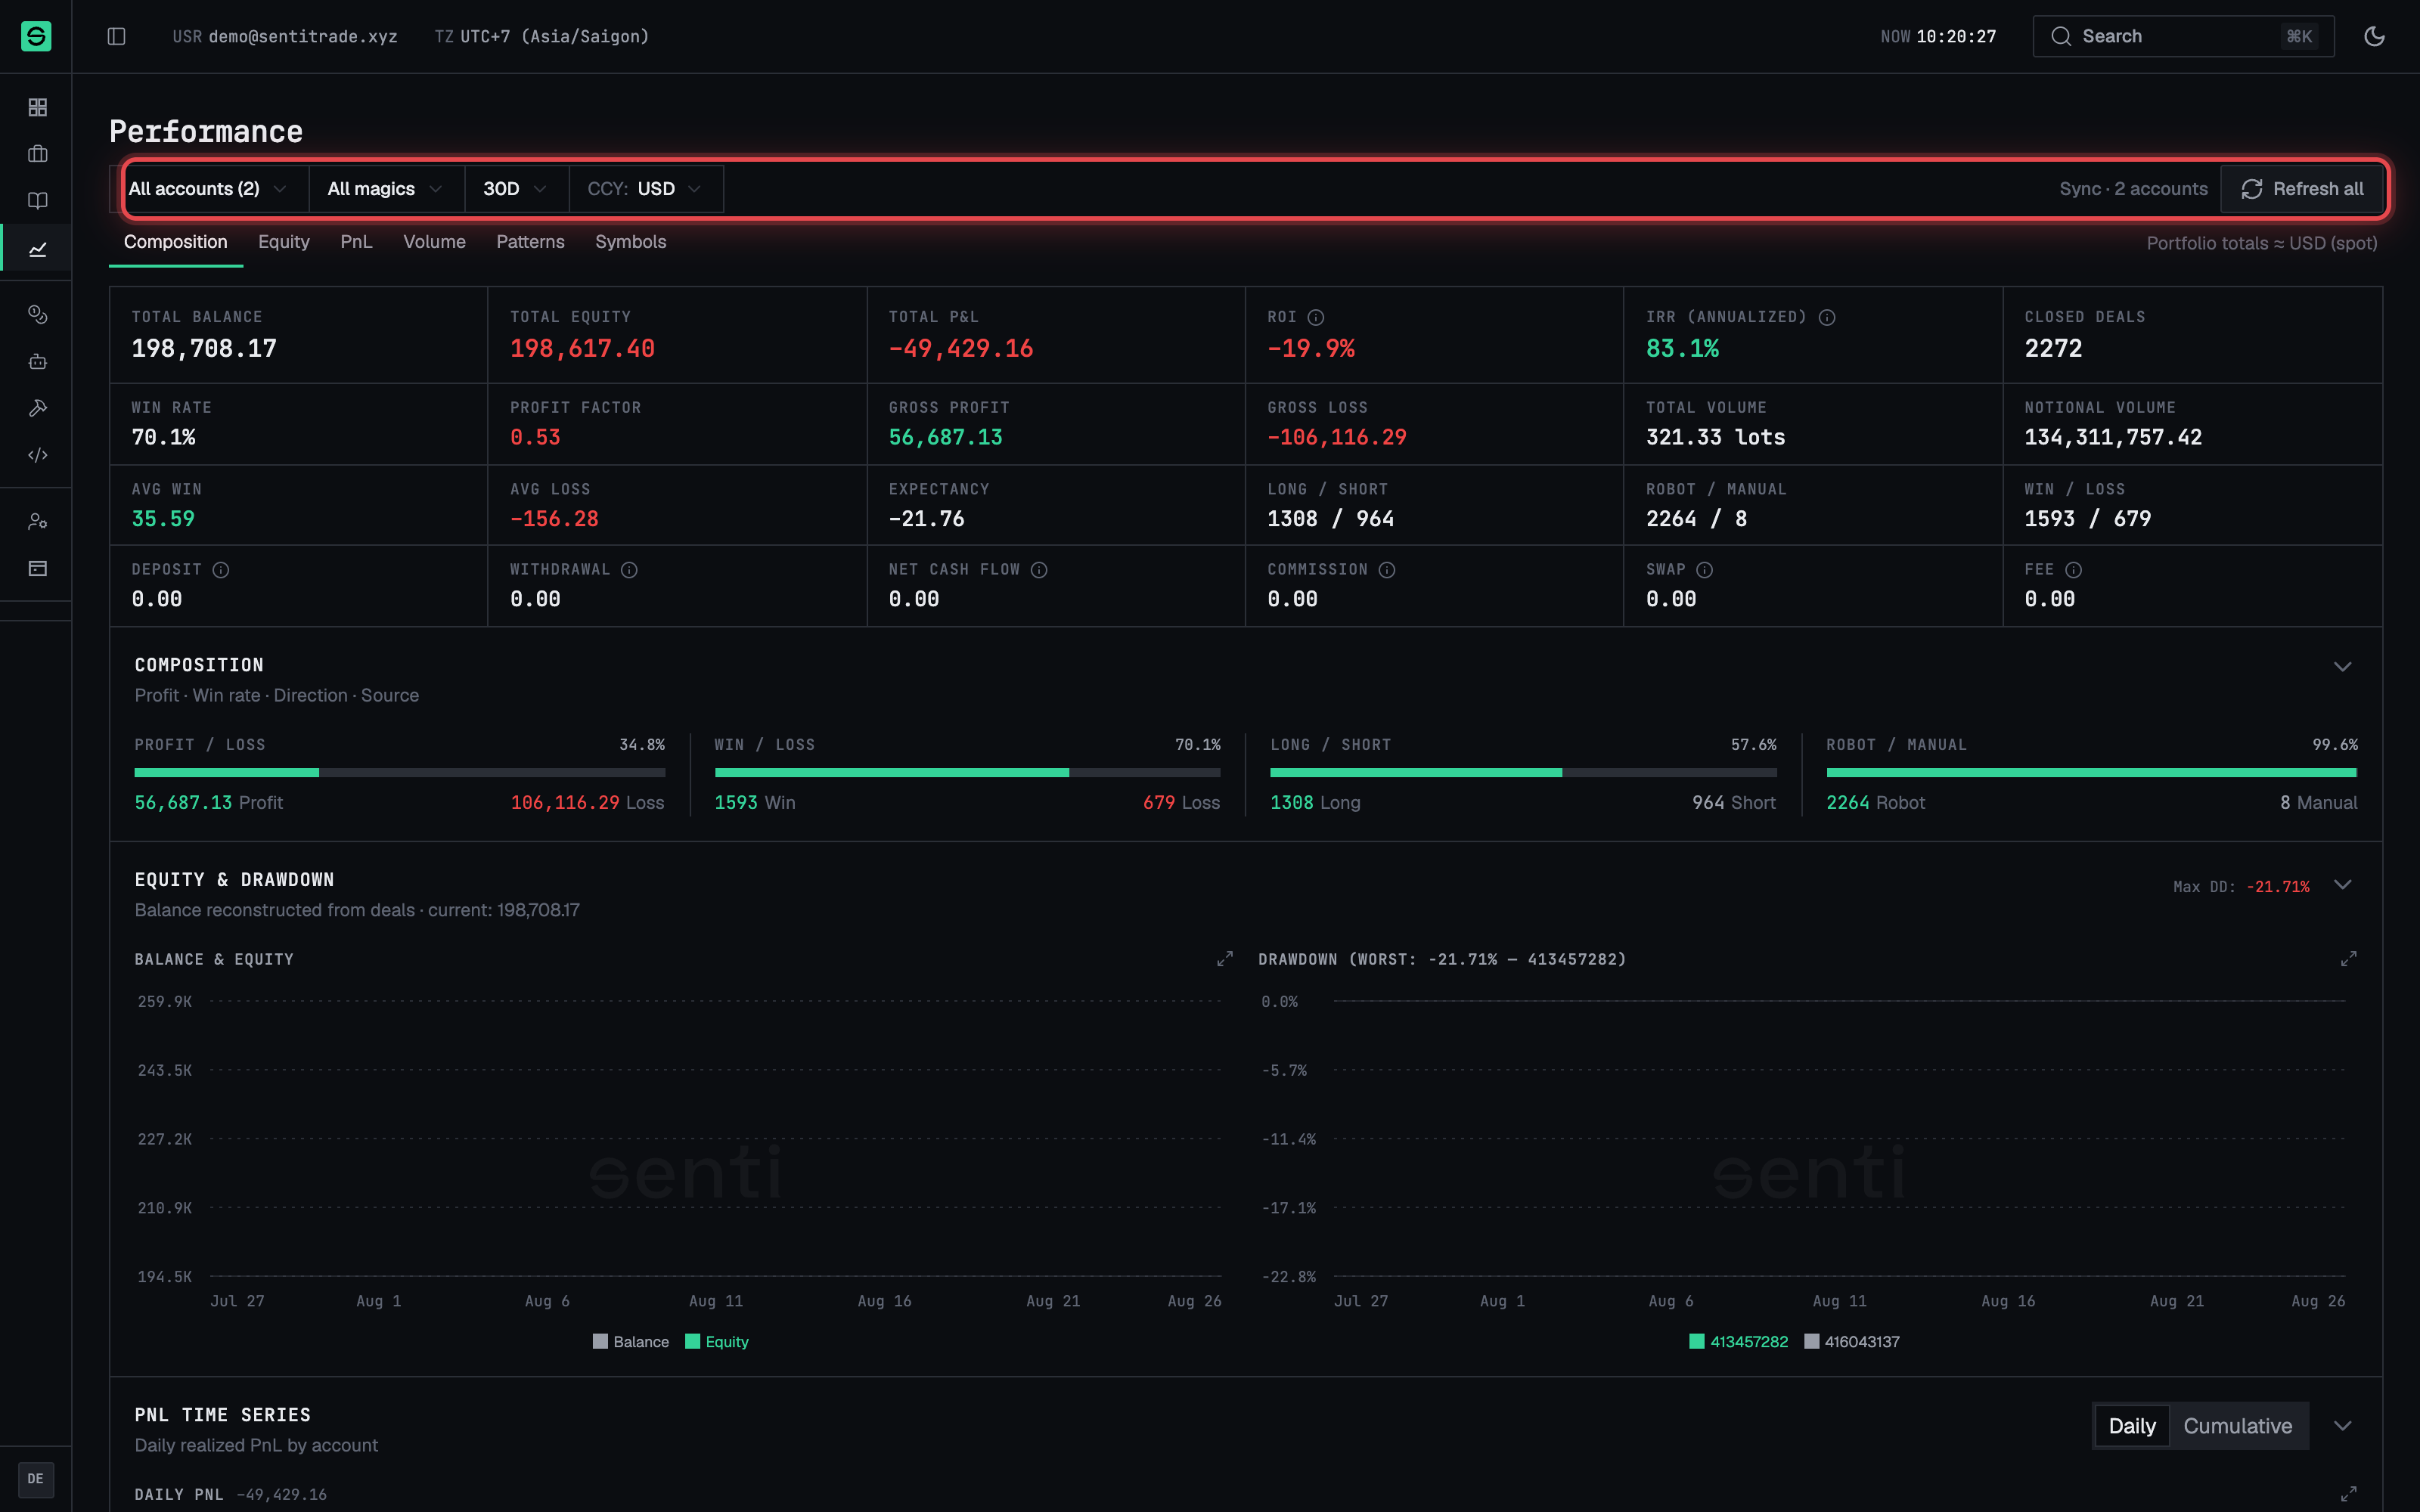This screenshot has width=2420, height=1512.
Task: Click the Profit / Loss progress bar
Action: 400,773
